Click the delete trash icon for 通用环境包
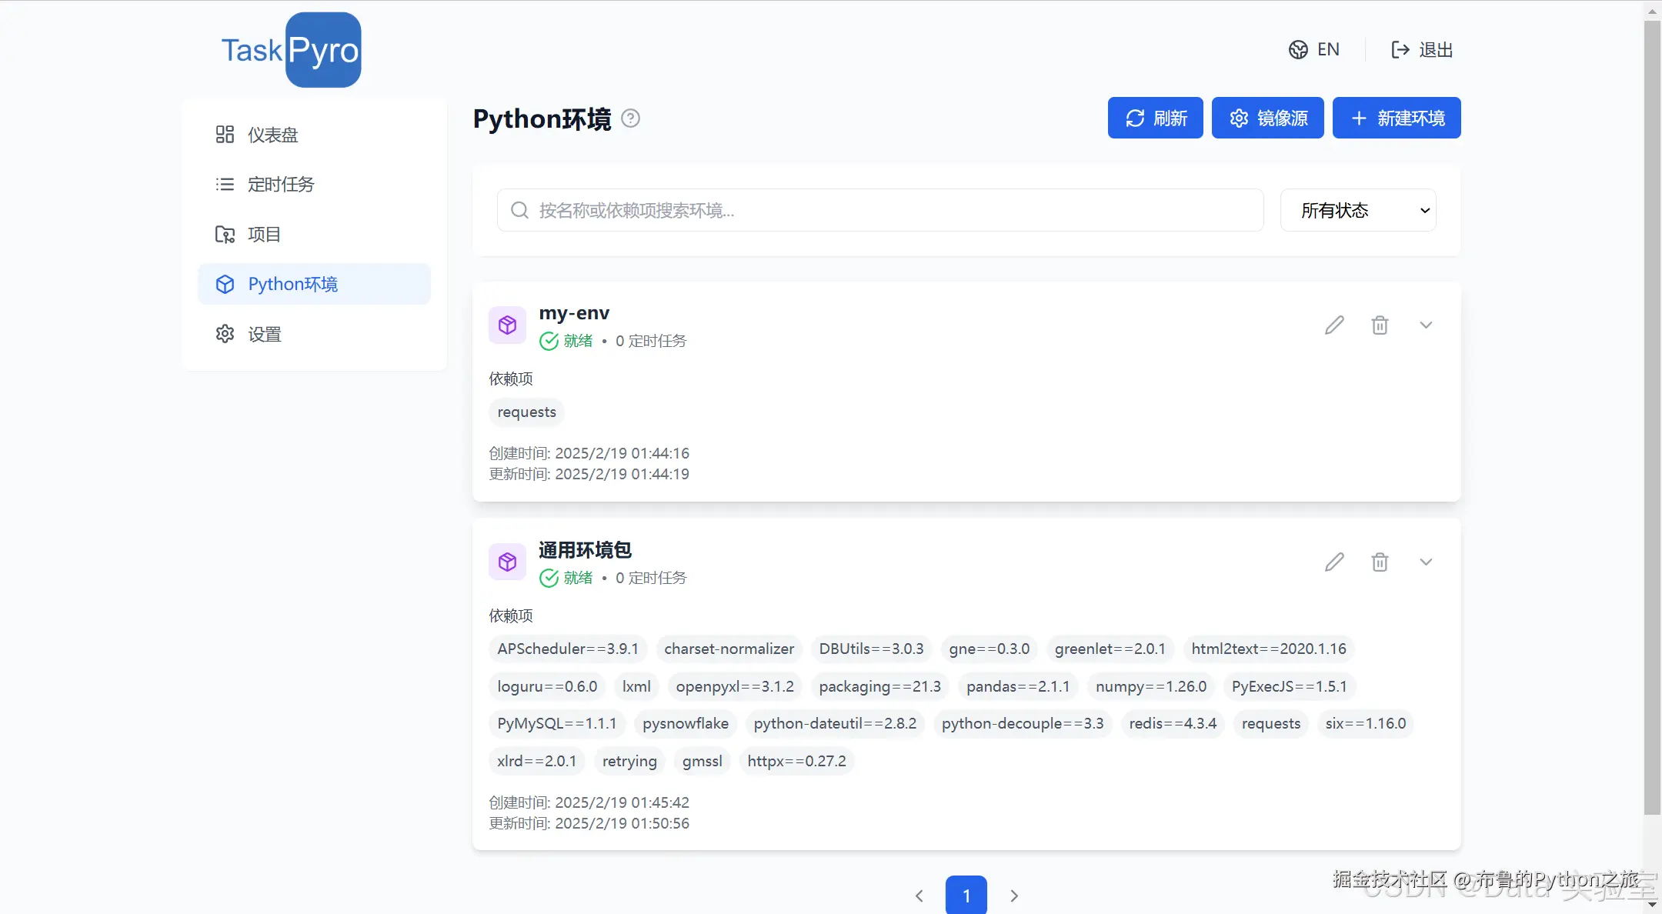This screenshot has height=914, width=1662. pyautogui.click(x=1380, y=562)
